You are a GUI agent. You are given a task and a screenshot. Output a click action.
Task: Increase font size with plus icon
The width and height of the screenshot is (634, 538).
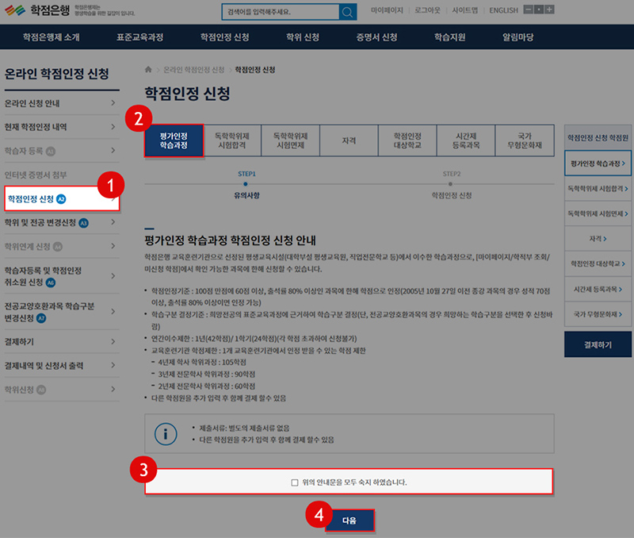click(549, 10)
